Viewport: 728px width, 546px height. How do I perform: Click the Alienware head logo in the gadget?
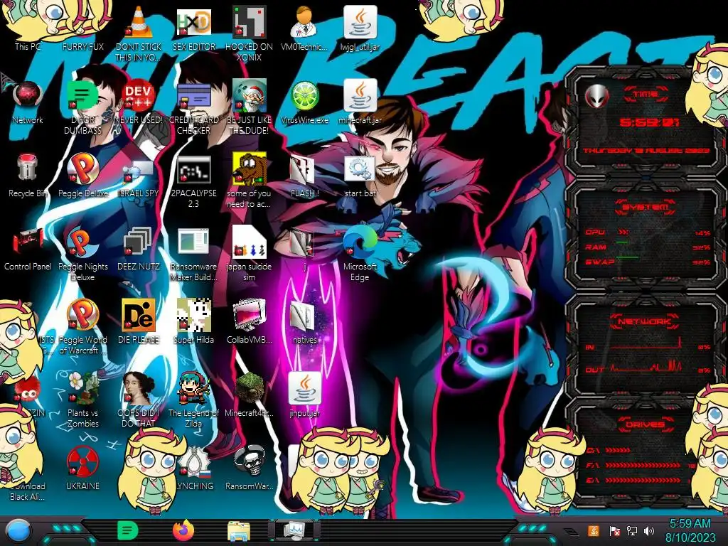pos(597,97)
